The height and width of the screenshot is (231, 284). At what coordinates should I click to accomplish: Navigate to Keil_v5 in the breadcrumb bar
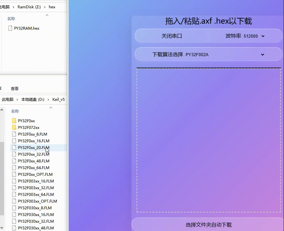58,100
